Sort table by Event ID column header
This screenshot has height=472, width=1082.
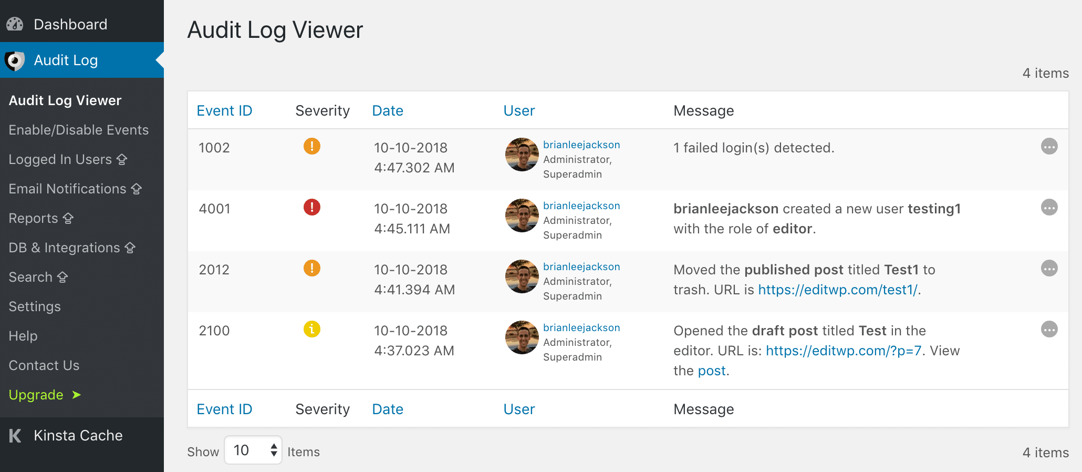[224, 111]
